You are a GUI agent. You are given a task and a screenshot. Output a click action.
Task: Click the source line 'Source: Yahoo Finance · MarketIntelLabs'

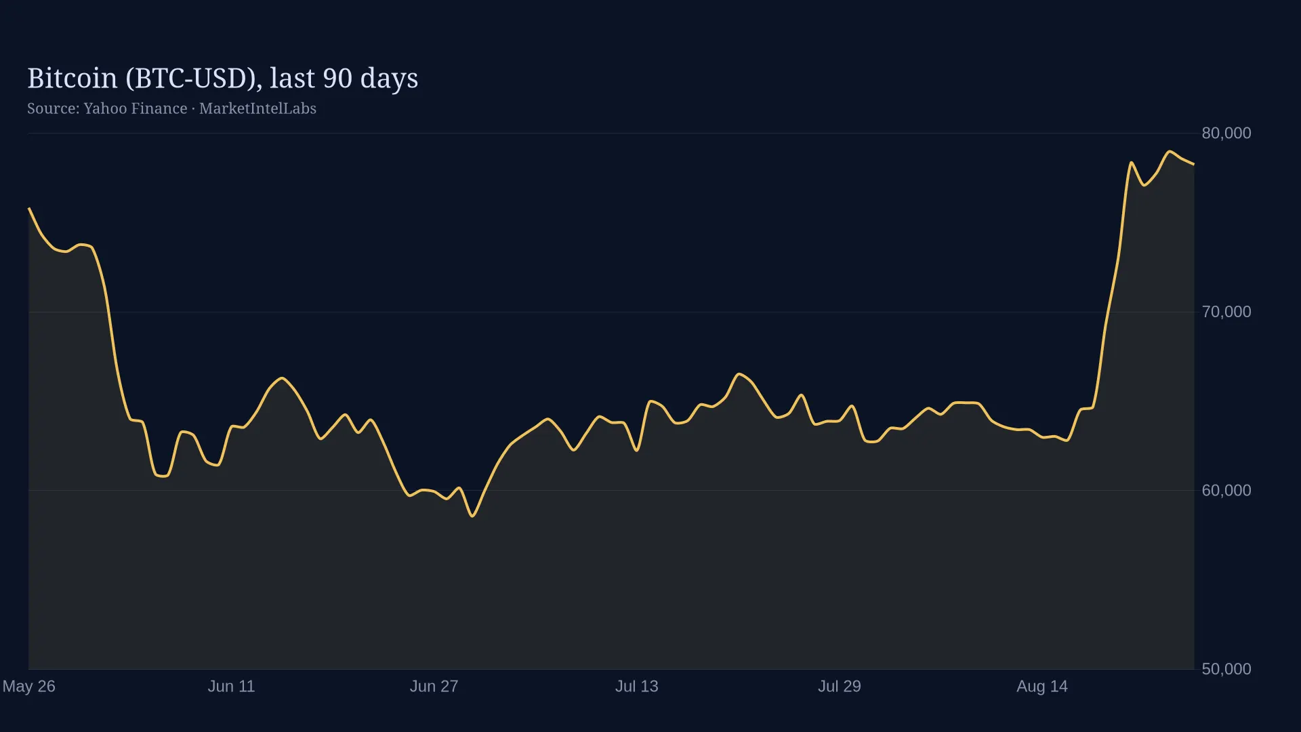[x=171, y=108]
